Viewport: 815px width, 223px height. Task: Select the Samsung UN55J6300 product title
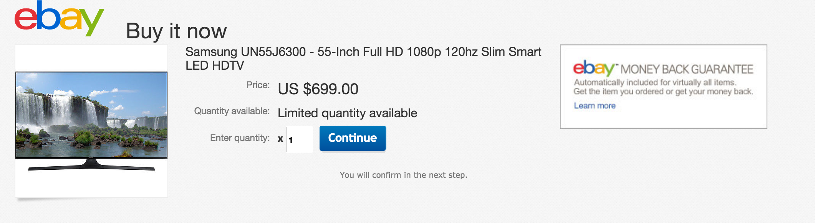tap(363, 52)
